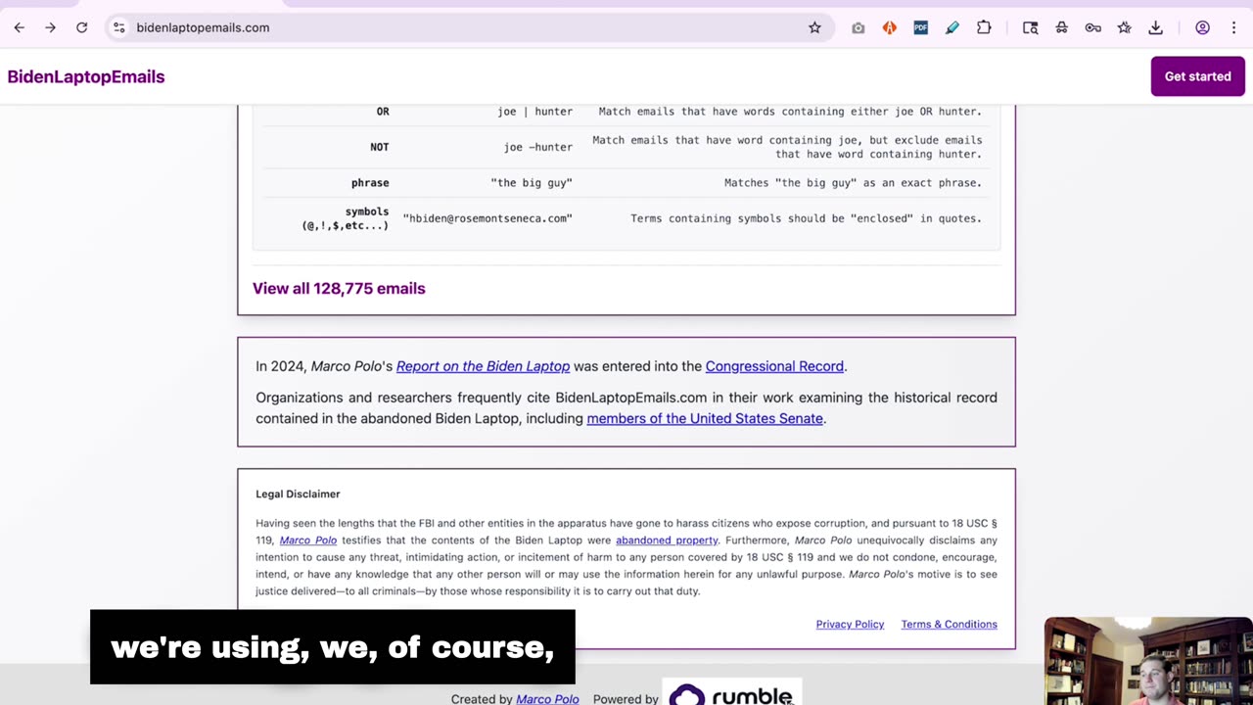The width and height of the screenshot is (1253, 705).
Task: Click the webcam video thumbnail
Action: [x=1147, y=660]
